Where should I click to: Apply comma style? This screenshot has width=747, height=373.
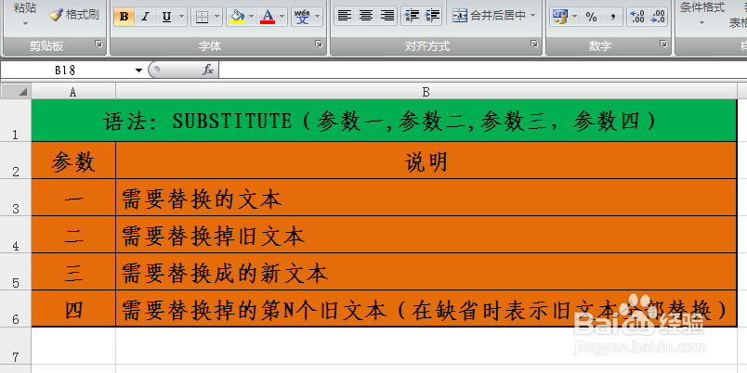coord(612,17)
